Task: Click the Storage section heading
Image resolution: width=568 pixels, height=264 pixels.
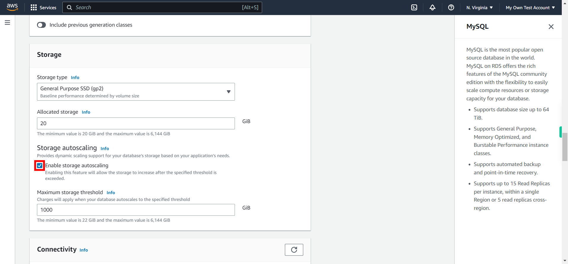Action: click(x=49, y=55)
